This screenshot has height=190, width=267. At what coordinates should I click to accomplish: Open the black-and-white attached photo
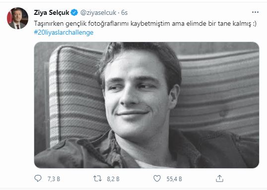tap(146, 105)
